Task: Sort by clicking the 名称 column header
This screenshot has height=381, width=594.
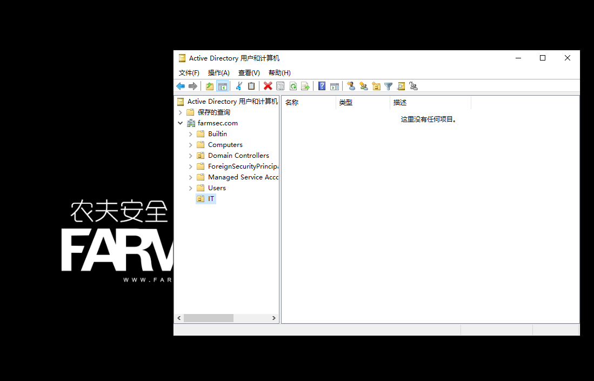Action: 292,102
